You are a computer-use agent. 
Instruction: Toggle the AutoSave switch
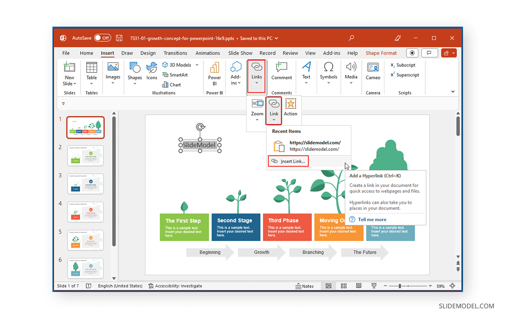point(103,38)
